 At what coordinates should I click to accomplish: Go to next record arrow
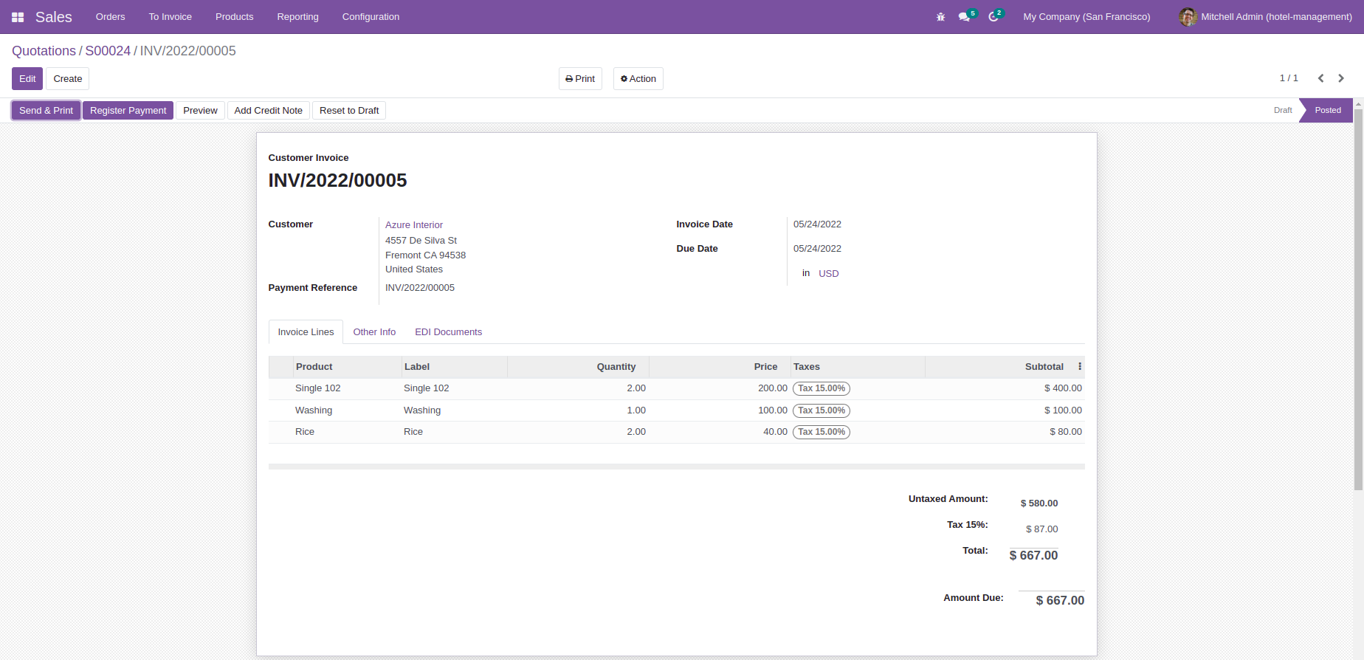[x=1341, y=78]
